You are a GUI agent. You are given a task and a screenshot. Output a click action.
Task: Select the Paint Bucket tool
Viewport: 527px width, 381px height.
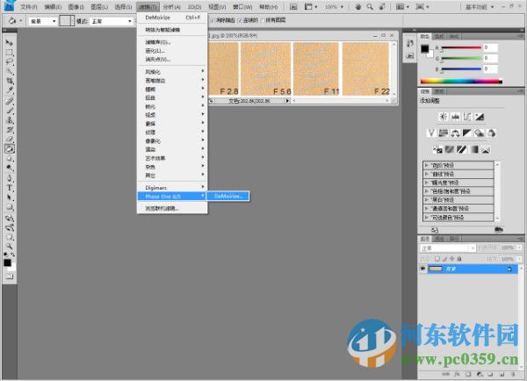[10, 149]
